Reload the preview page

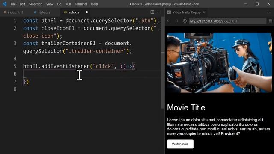(185, 21)
